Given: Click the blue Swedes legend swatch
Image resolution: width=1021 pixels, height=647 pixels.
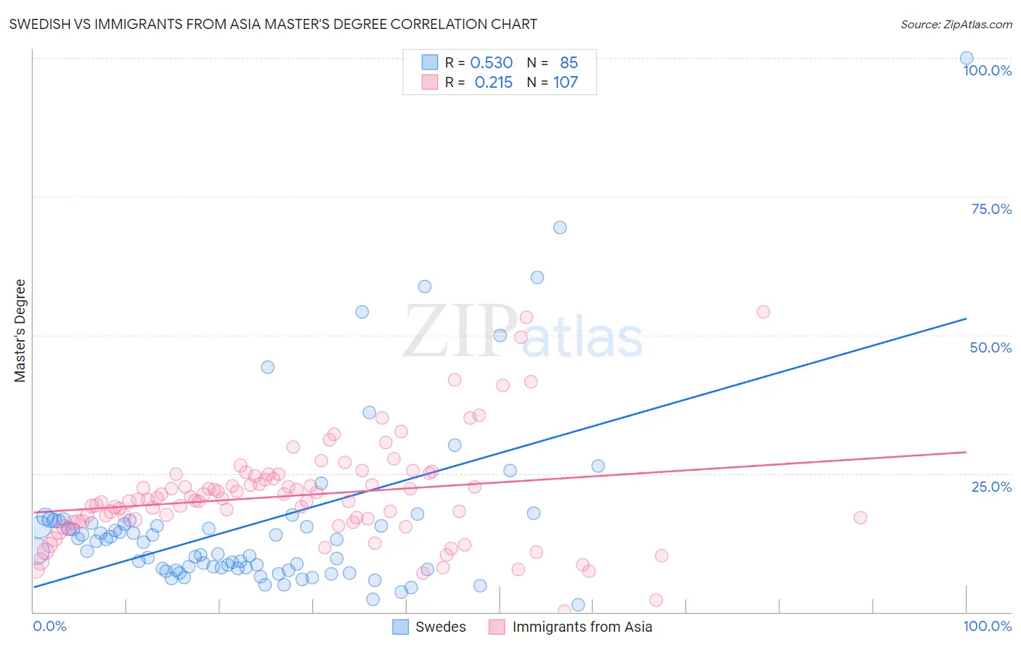Looking at the screenshot, I should pos(400,627).
